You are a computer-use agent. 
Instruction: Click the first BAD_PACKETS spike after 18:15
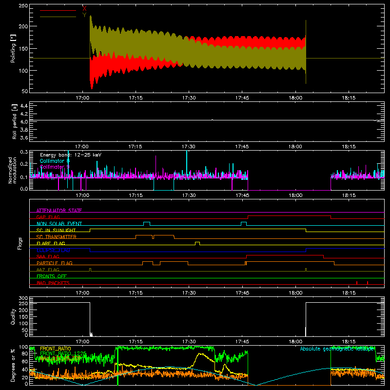tap(357, 283)
